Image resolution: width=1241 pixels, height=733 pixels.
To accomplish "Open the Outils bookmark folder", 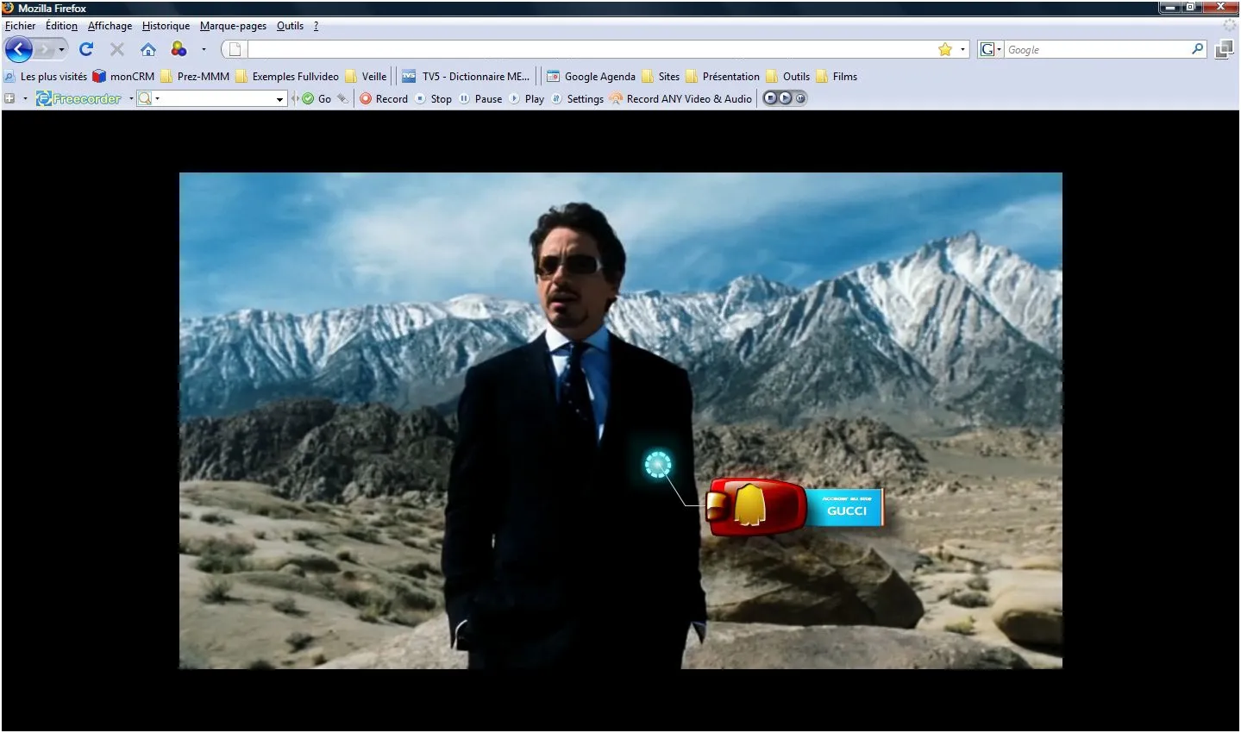I will coord(788,77).
